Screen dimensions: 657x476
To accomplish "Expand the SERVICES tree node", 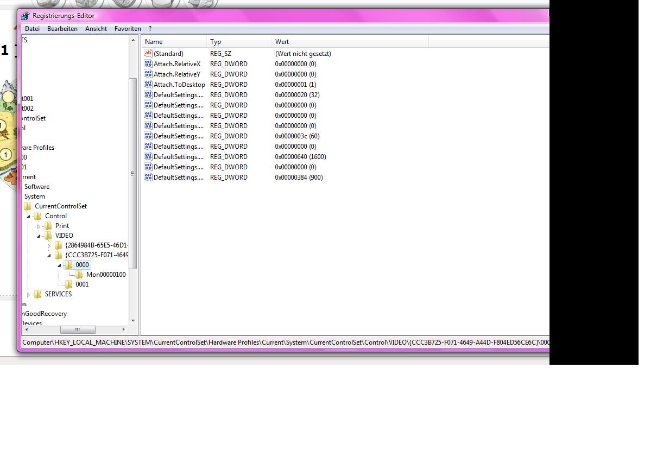I will click(x=29, y=295).
